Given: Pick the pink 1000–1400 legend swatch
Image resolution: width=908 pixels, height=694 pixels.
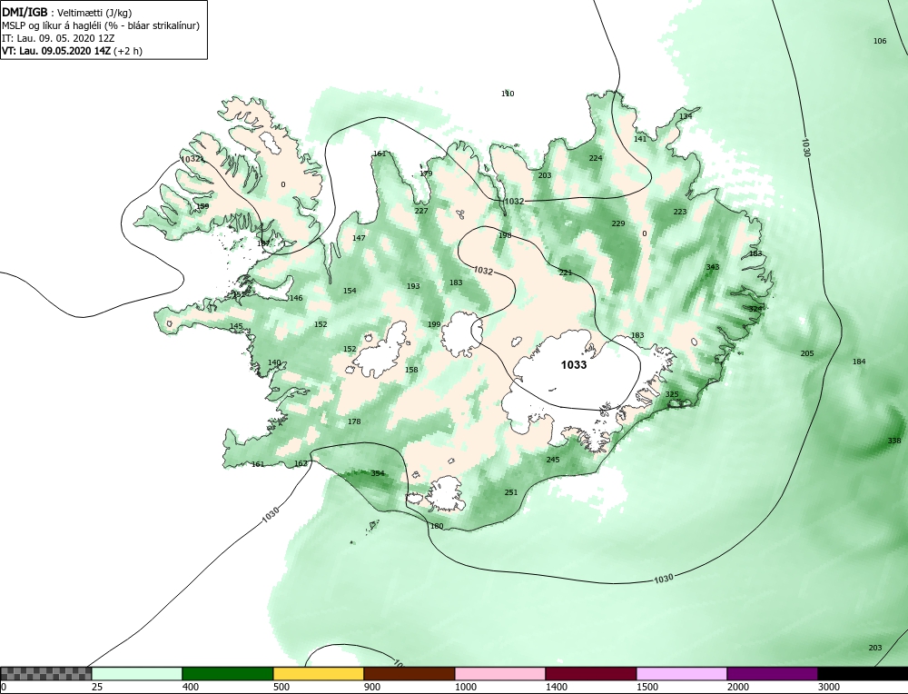Looking at the screenshot, I should [499, 673].
